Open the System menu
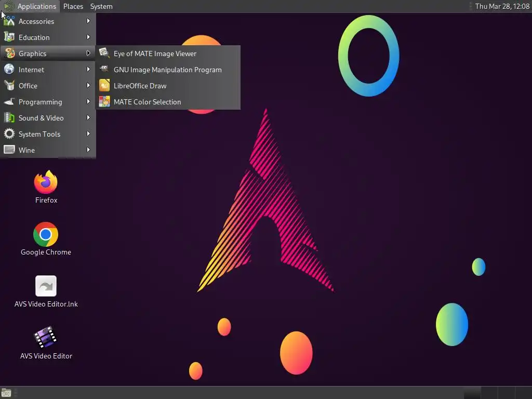The width and height of the screenshot is (532, 399). click(x=101, y=6)
